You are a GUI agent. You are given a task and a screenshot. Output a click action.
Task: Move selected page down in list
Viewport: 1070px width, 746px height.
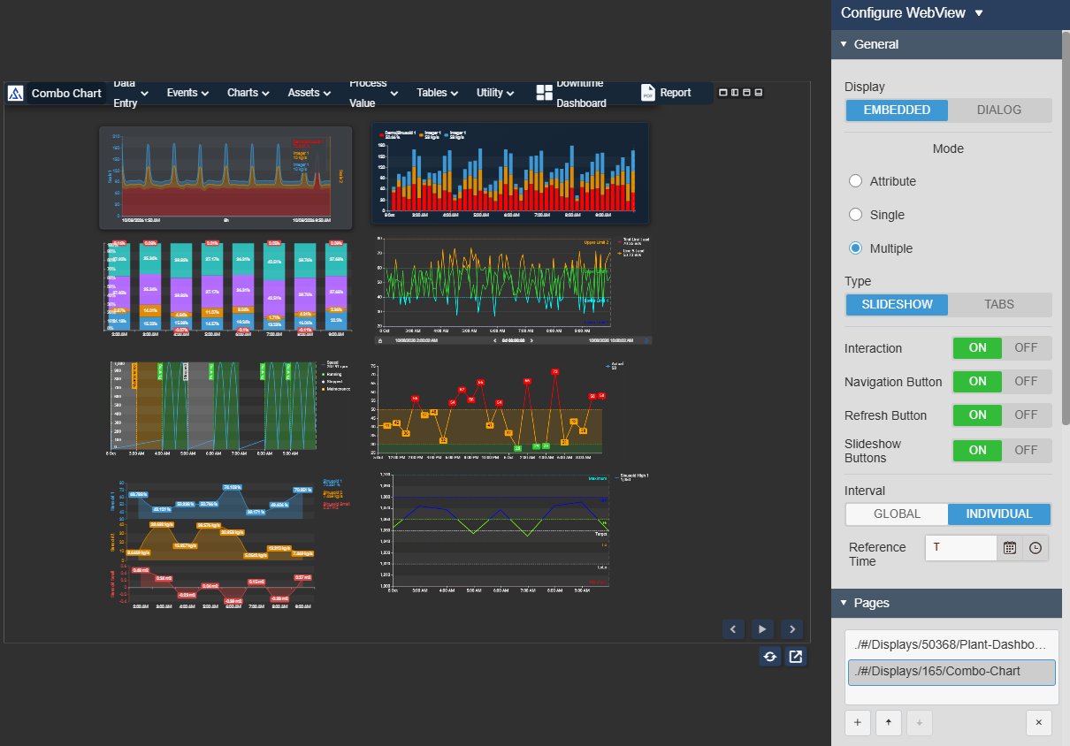tap(919, 722)
